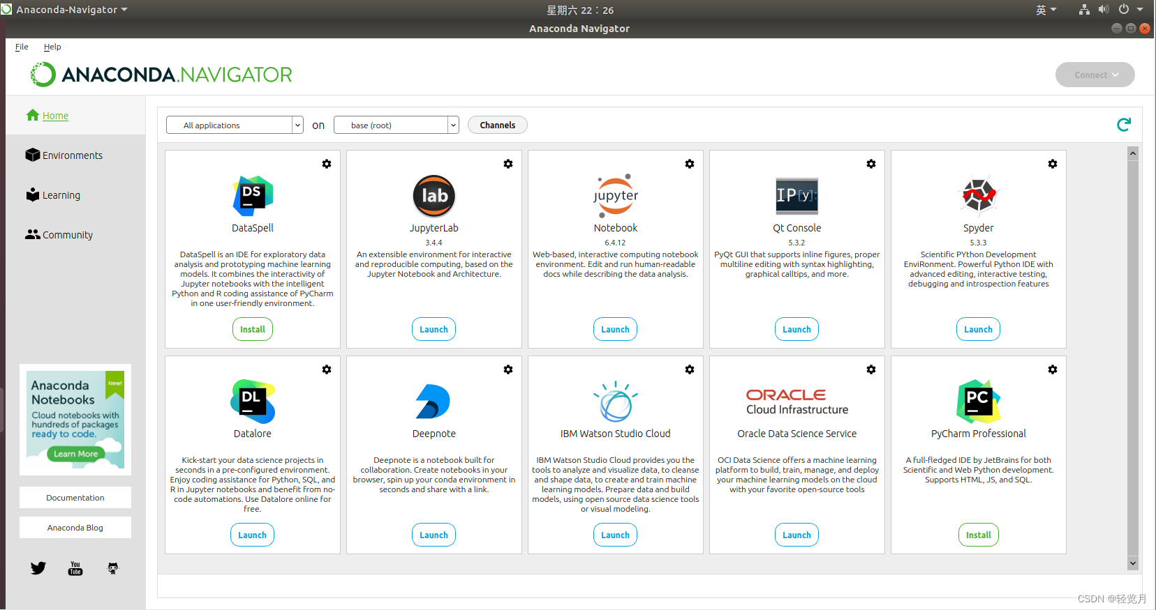The width and height of the screenshot is (1156, 610).
Task: Click the scrollbar down arrow
Action: (1133, 563)
